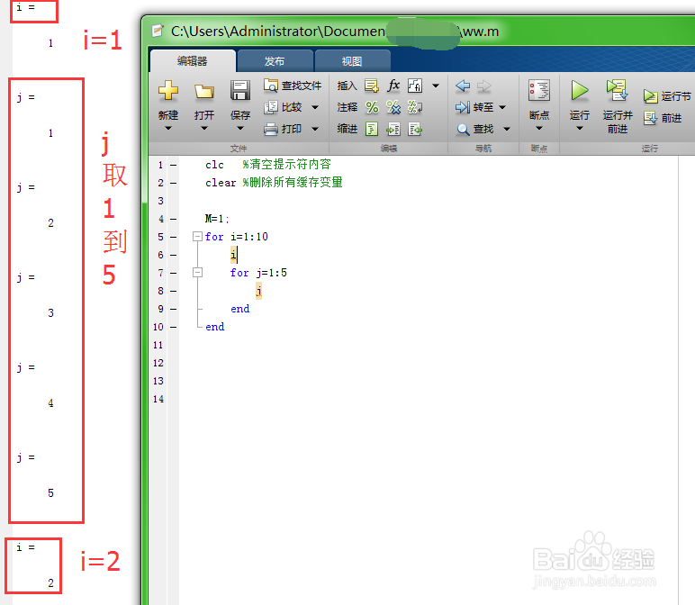Click the Compare files icon
This screenshot has width=695, height=605.
270,107
